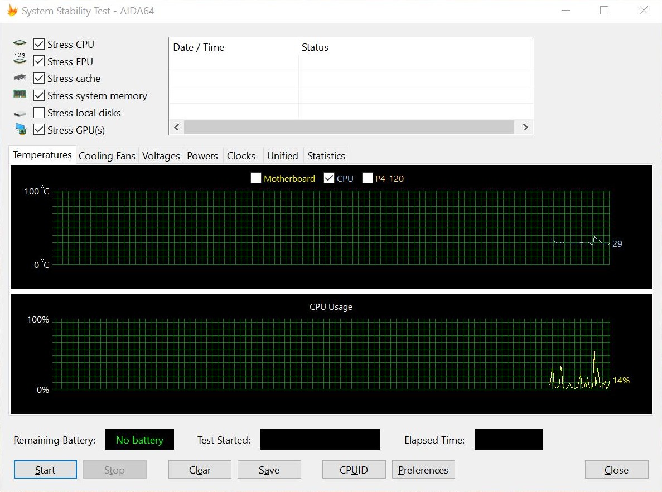Open the Cooling Fans tab
The image size is (662, 492).
(107, 155)
